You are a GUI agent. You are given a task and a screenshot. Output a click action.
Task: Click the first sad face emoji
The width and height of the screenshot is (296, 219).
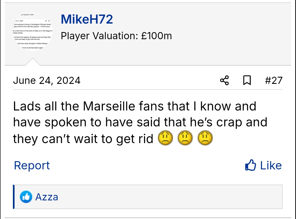[x=165, y=139]
